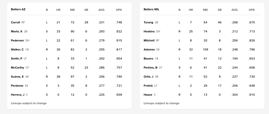Click Batters AZ table heading

[18, 9]
